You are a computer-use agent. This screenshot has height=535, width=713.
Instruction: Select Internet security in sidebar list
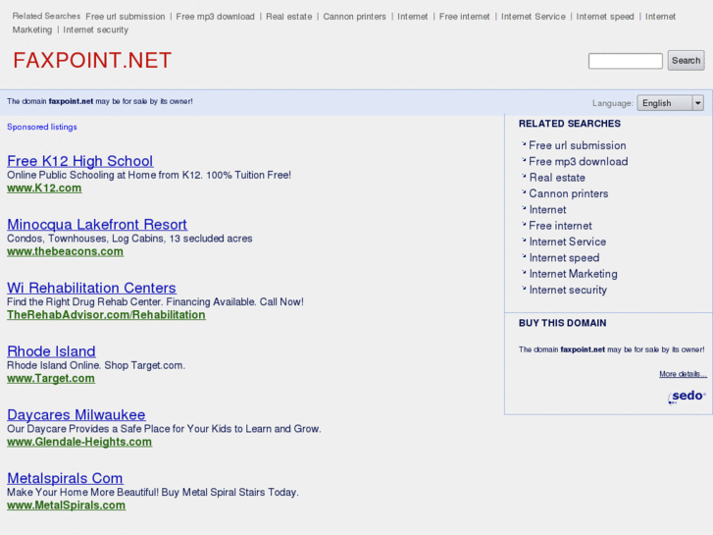click(x=568, y=290)
